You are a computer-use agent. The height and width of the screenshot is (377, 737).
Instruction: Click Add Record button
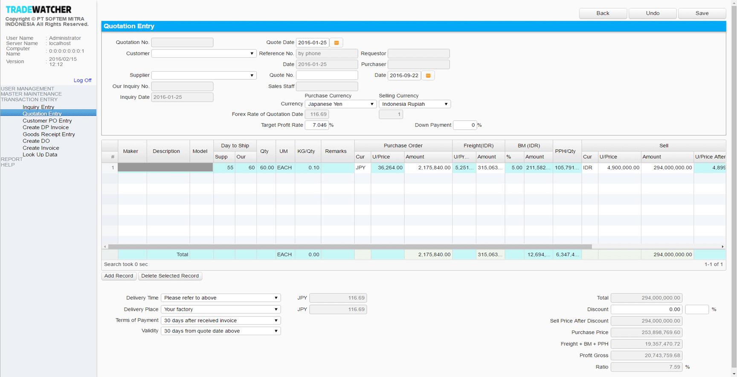coord(119,276)
